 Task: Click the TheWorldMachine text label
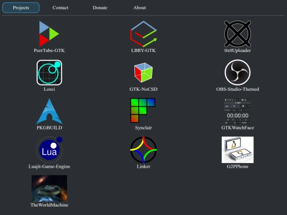tap(49, 205)
